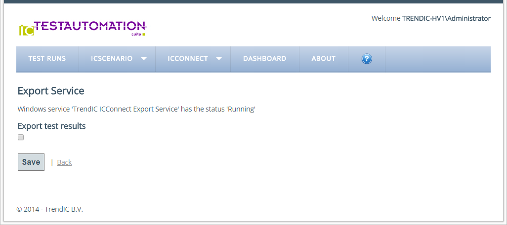Expand the ICSCENARIO dropdown arrow

(144, 59)
